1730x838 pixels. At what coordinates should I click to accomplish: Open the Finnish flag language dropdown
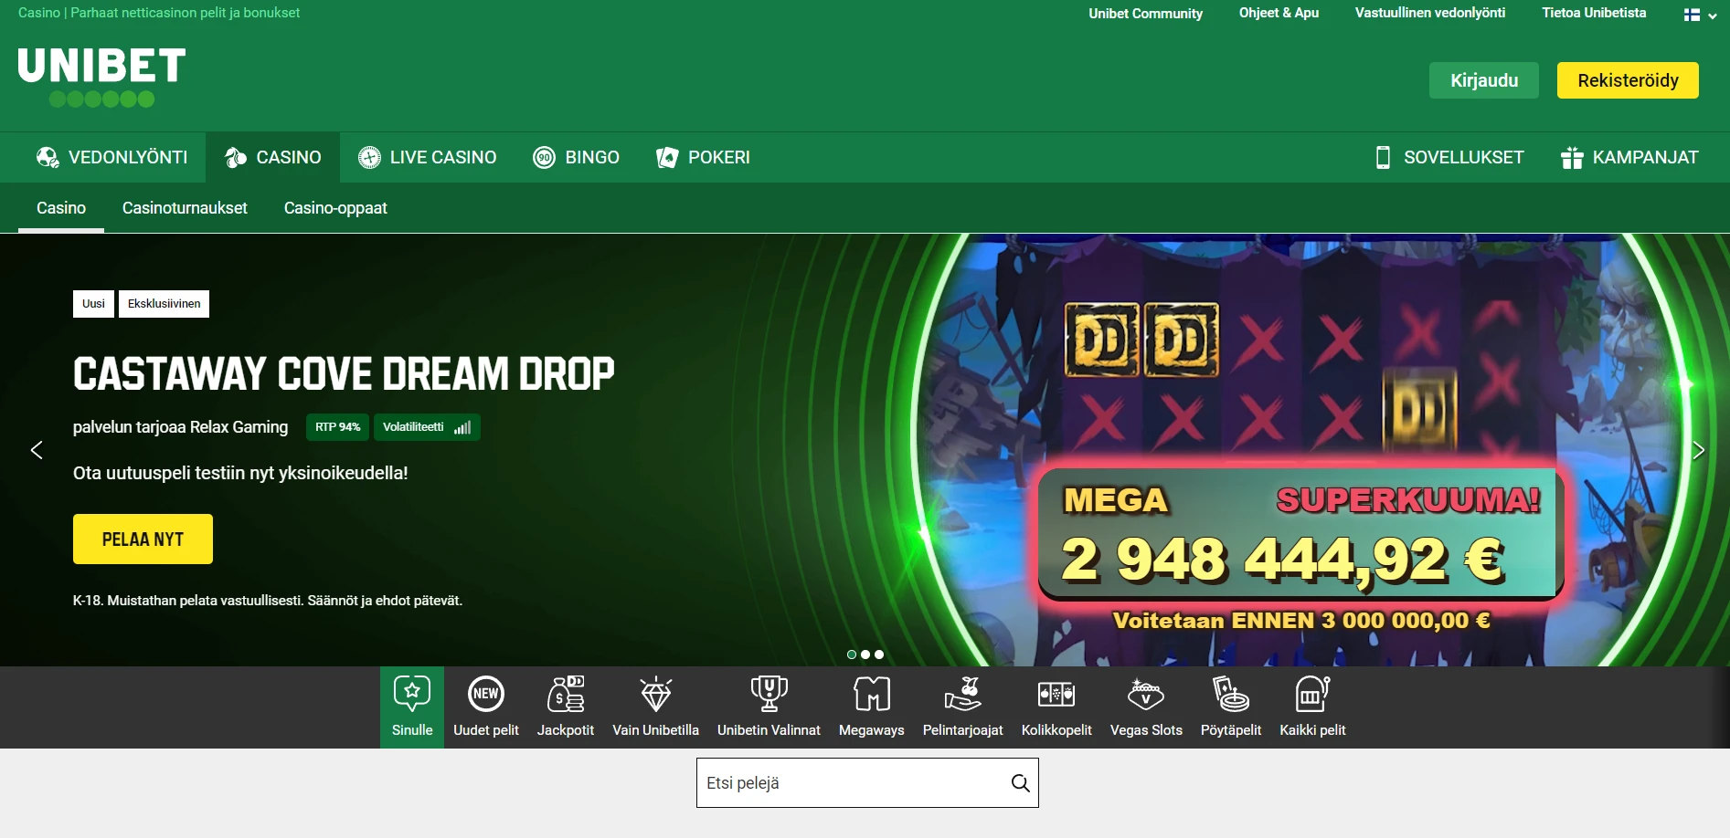click(1700, 15)
